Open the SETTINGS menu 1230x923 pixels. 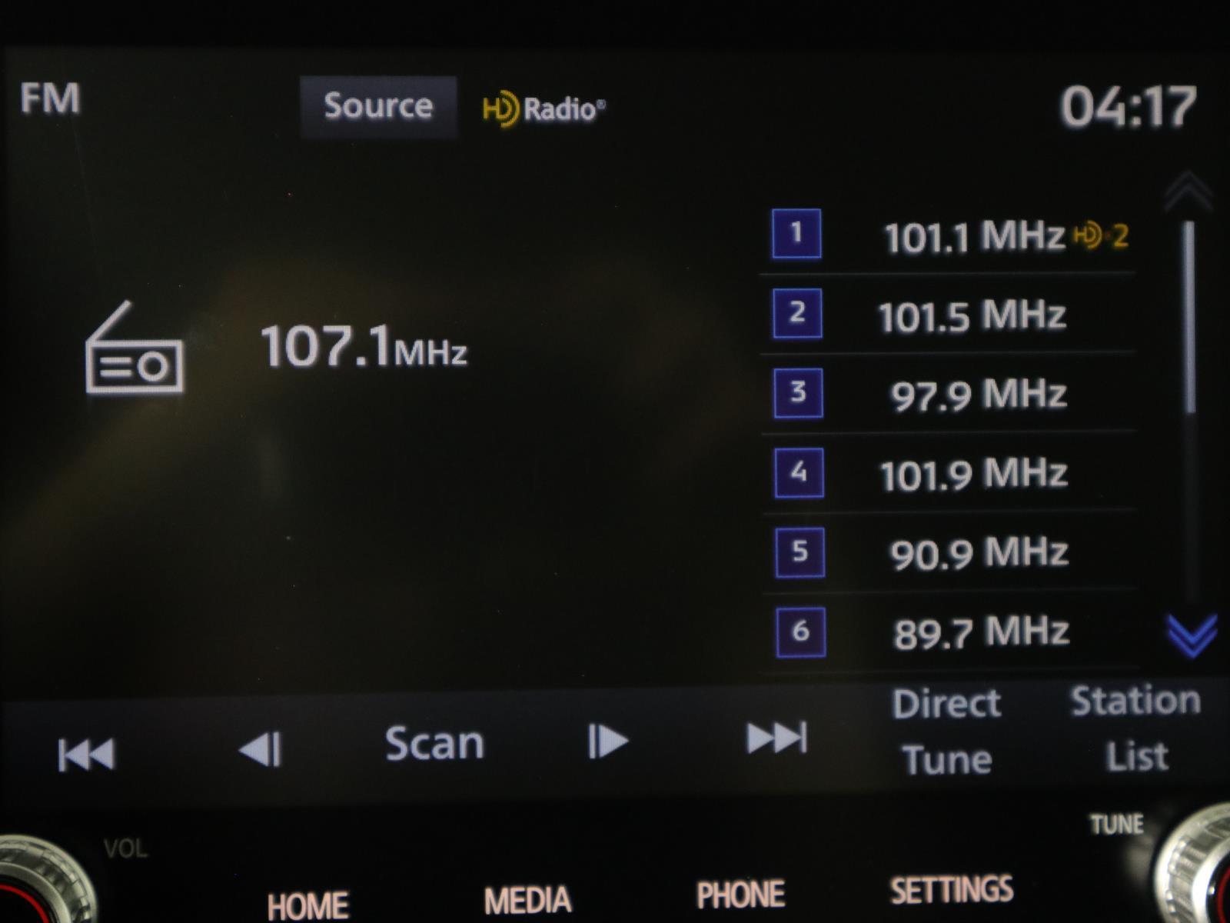click(x=952, y=890)
